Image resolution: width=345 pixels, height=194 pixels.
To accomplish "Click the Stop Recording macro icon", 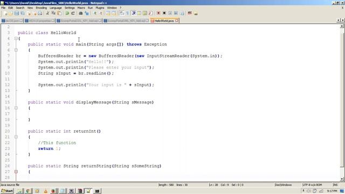I will tap(164, 13).
